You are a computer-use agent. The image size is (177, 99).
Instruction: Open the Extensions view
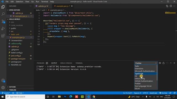3,36
